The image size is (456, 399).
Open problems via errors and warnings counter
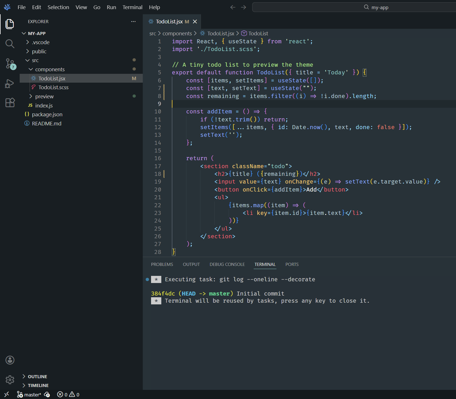[68, 394]
